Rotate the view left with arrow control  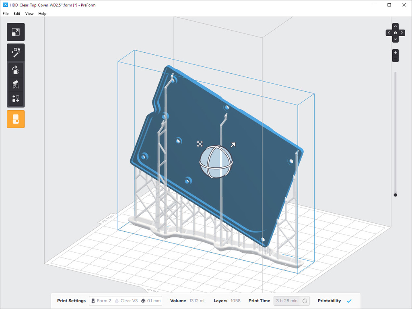(x=389, y=33)
